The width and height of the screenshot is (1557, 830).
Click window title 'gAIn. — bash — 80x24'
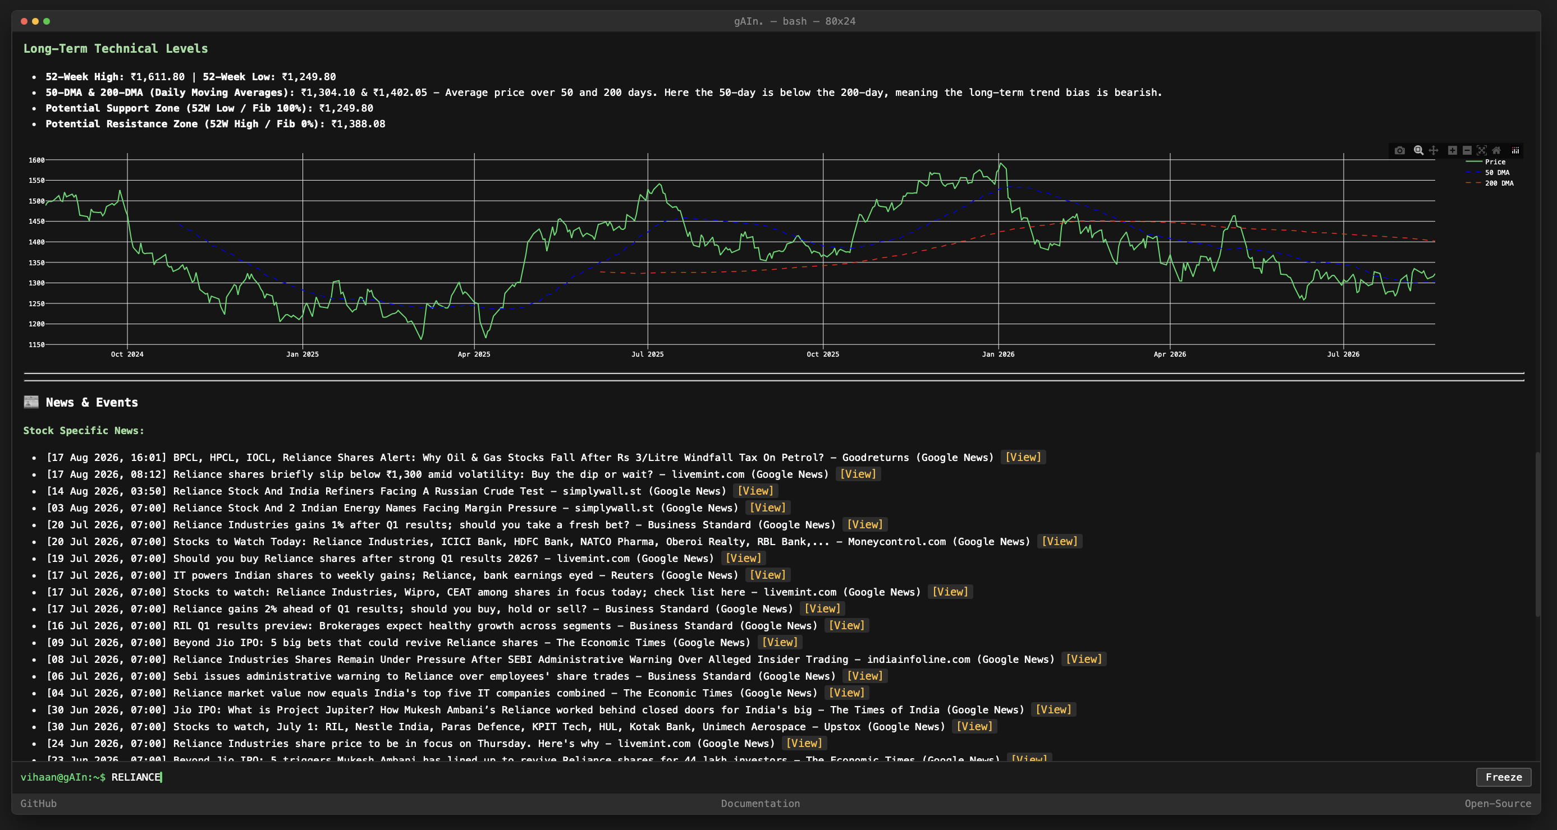point(794,21)
